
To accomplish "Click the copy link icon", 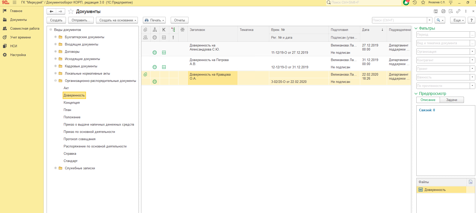I will click(x=458, y=11).
